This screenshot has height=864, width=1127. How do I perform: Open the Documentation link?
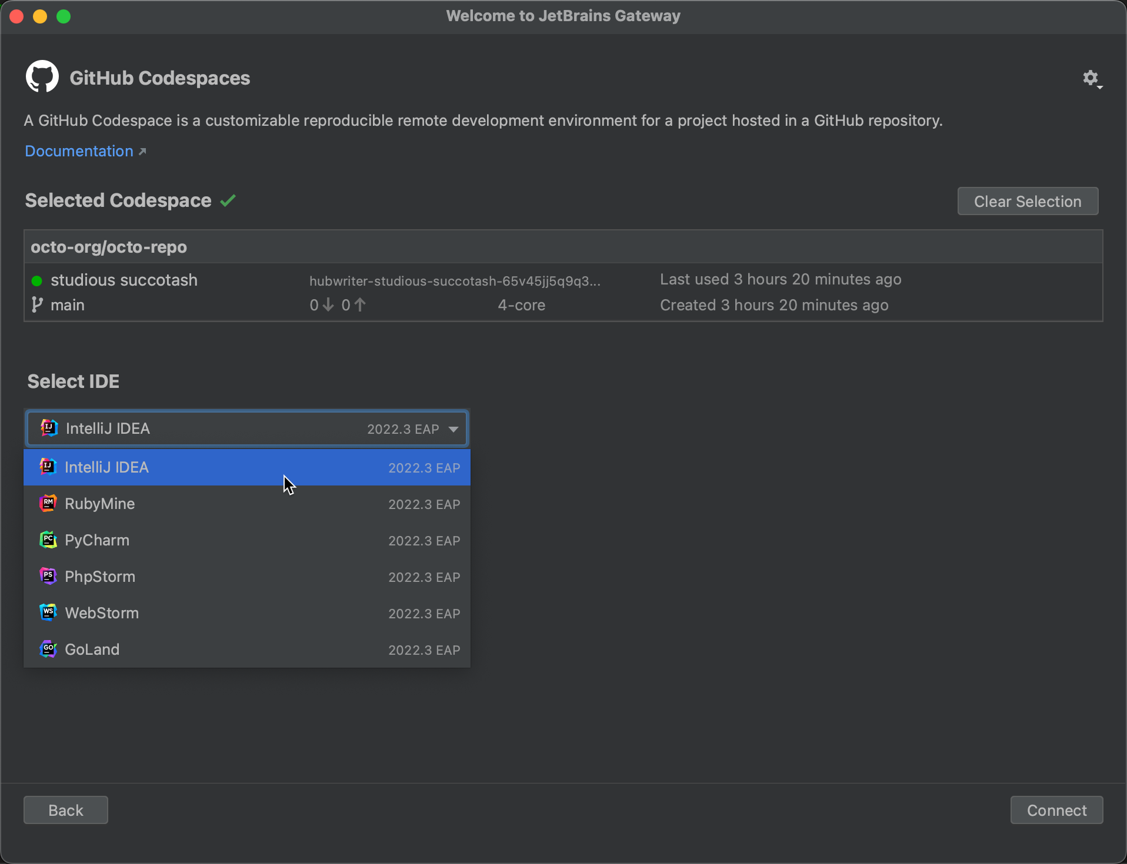79,151
